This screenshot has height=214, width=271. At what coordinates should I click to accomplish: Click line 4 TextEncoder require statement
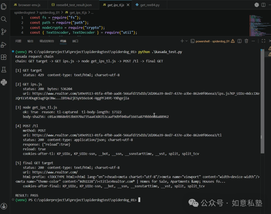tap(84, 32)
